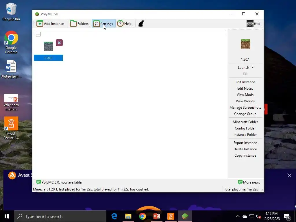Image resolution: width=296 pixels, height=222 pixels.
Task: Open the Dfghjejsjejrr Word document icon
Action: (x=11, y=69)
